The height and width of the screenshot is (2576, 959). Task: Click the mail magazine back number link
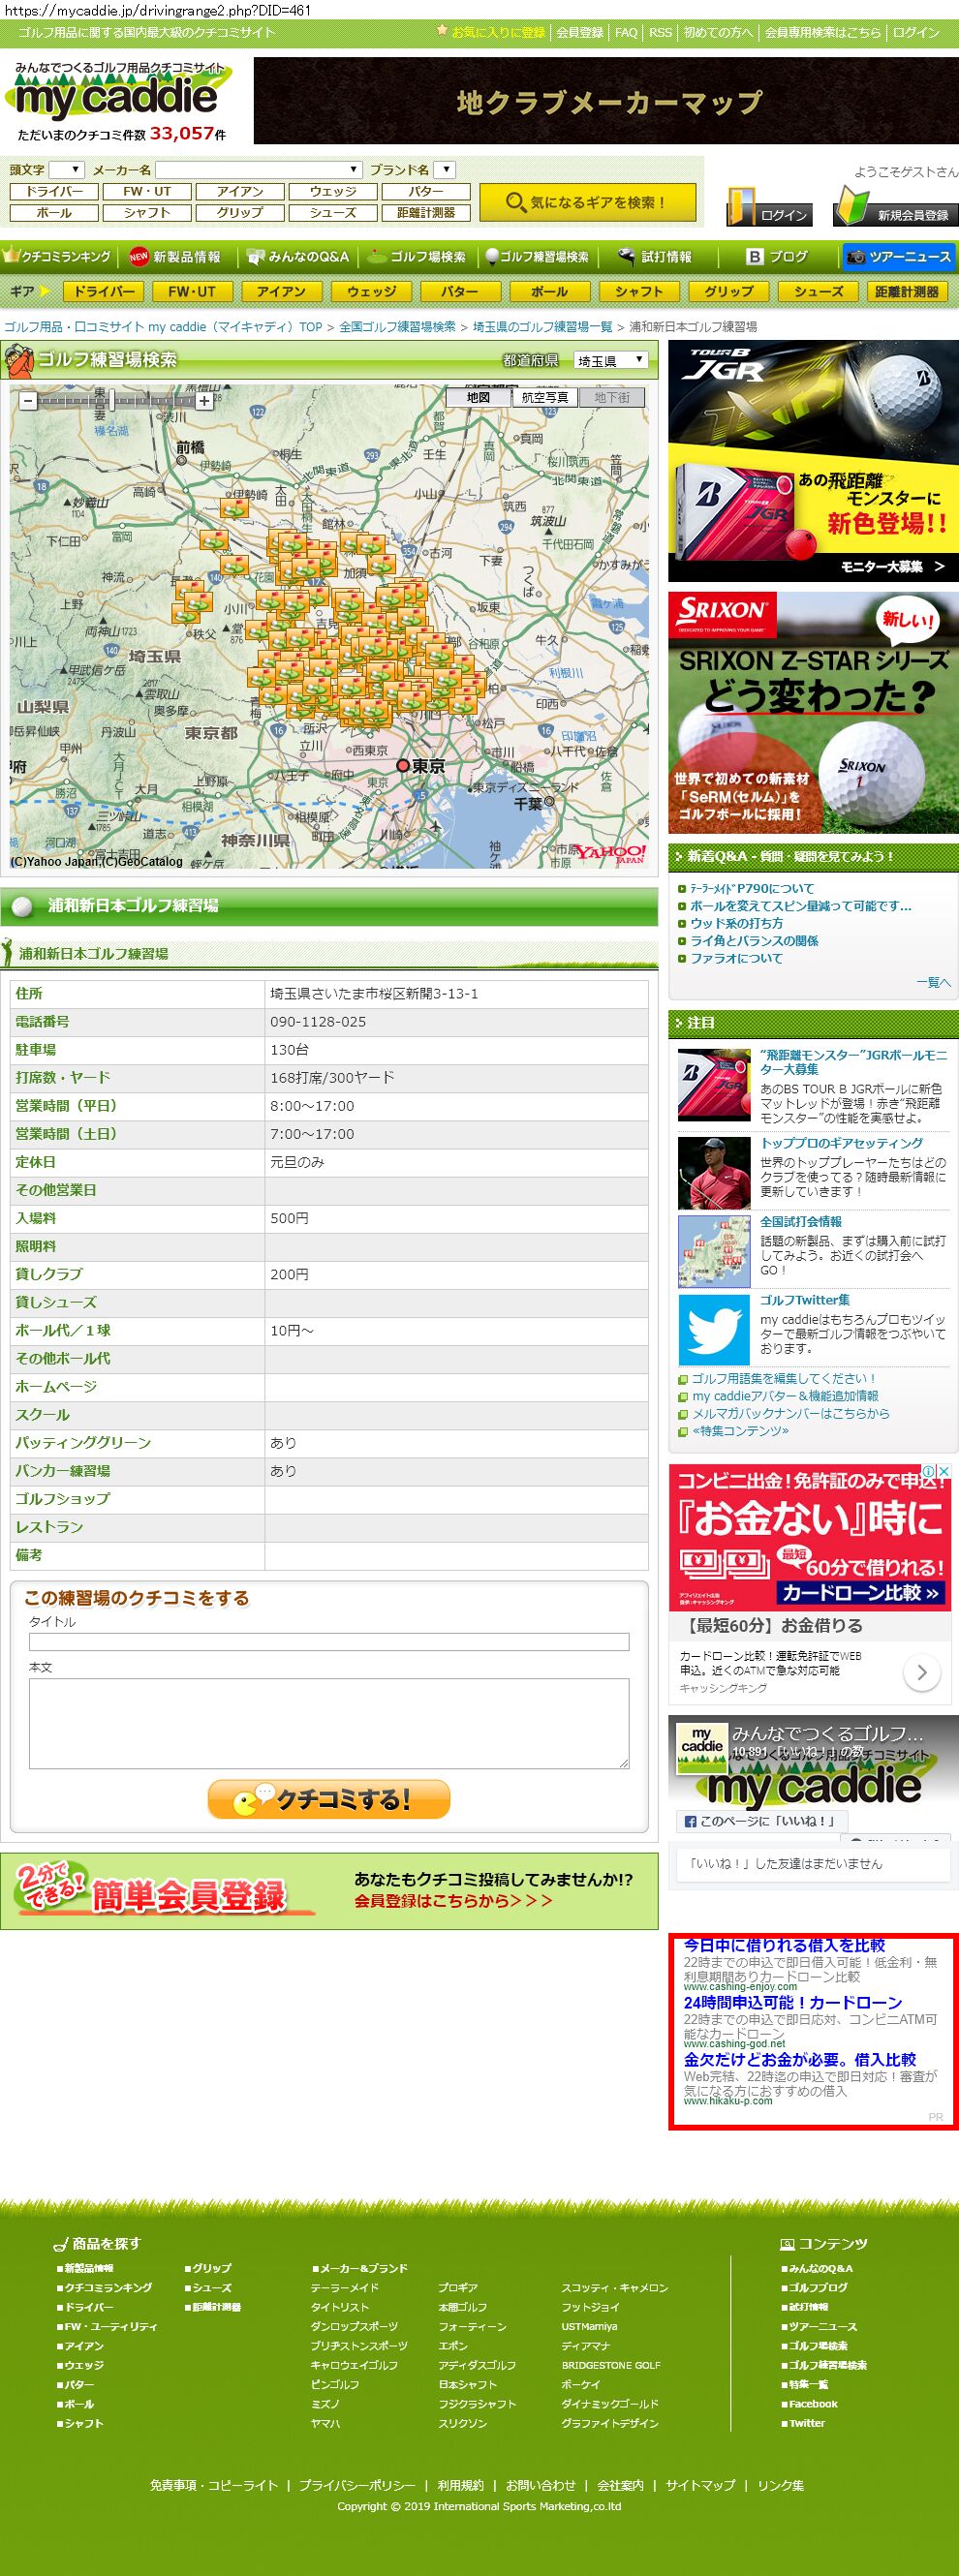tap(790, 1413)
